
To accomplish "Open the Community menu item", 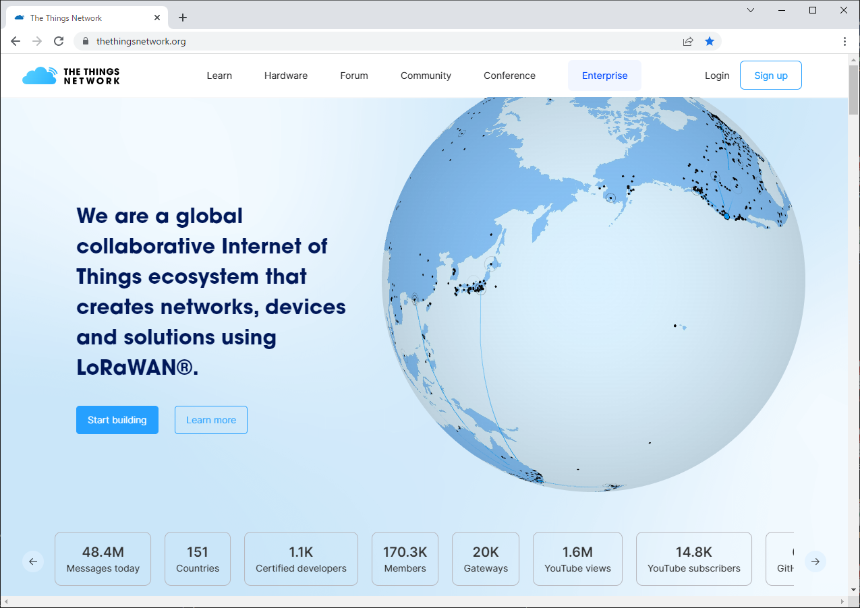I will tap(426, 75).
